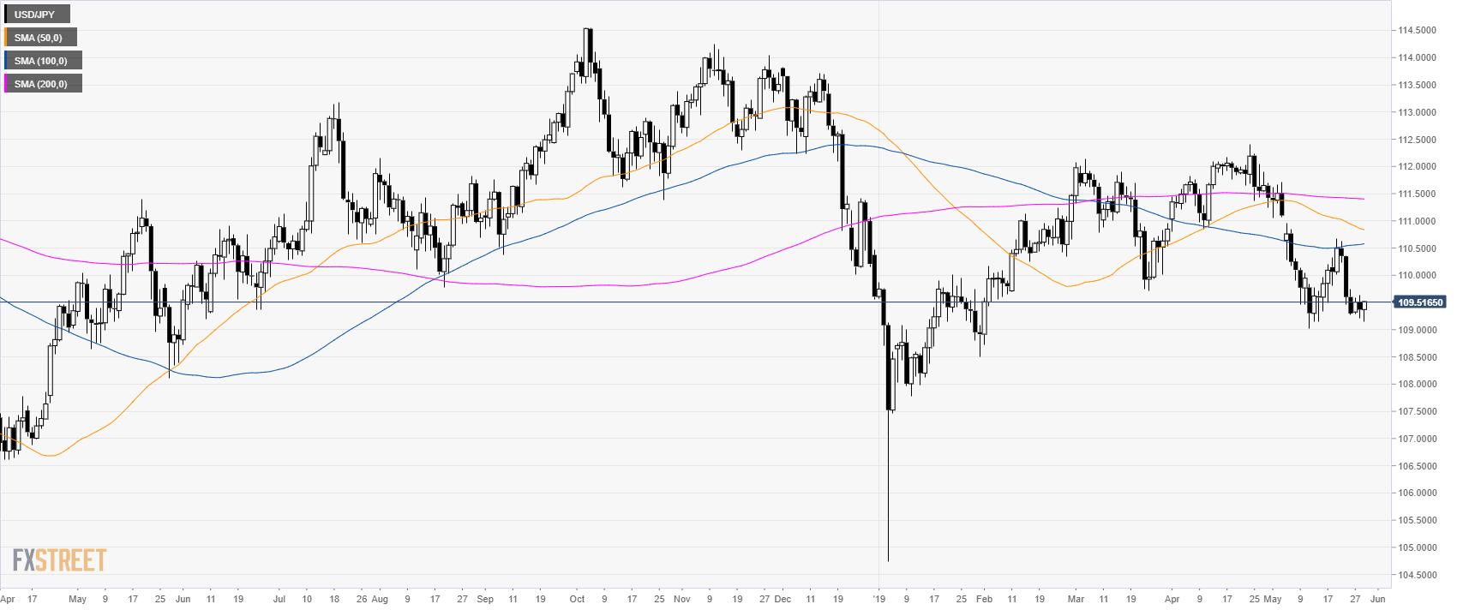Click the Apr label at far left of time axis

click(7, 599)
